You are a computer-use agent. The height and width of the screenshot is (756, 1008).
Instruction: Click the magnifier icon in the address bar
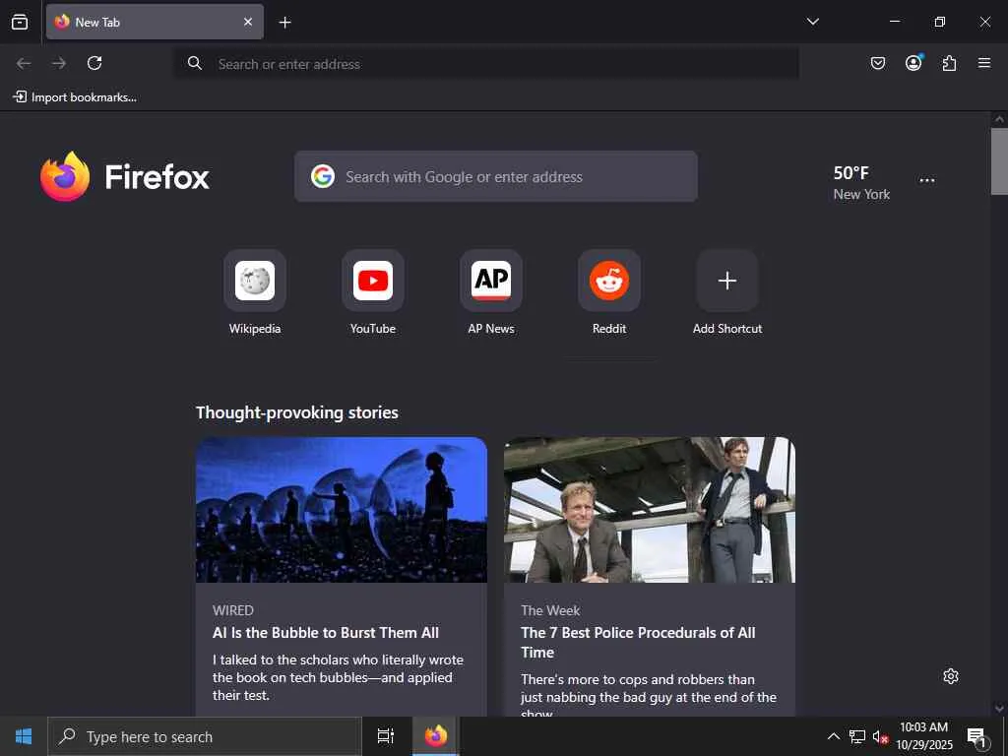tap(195, 63)
